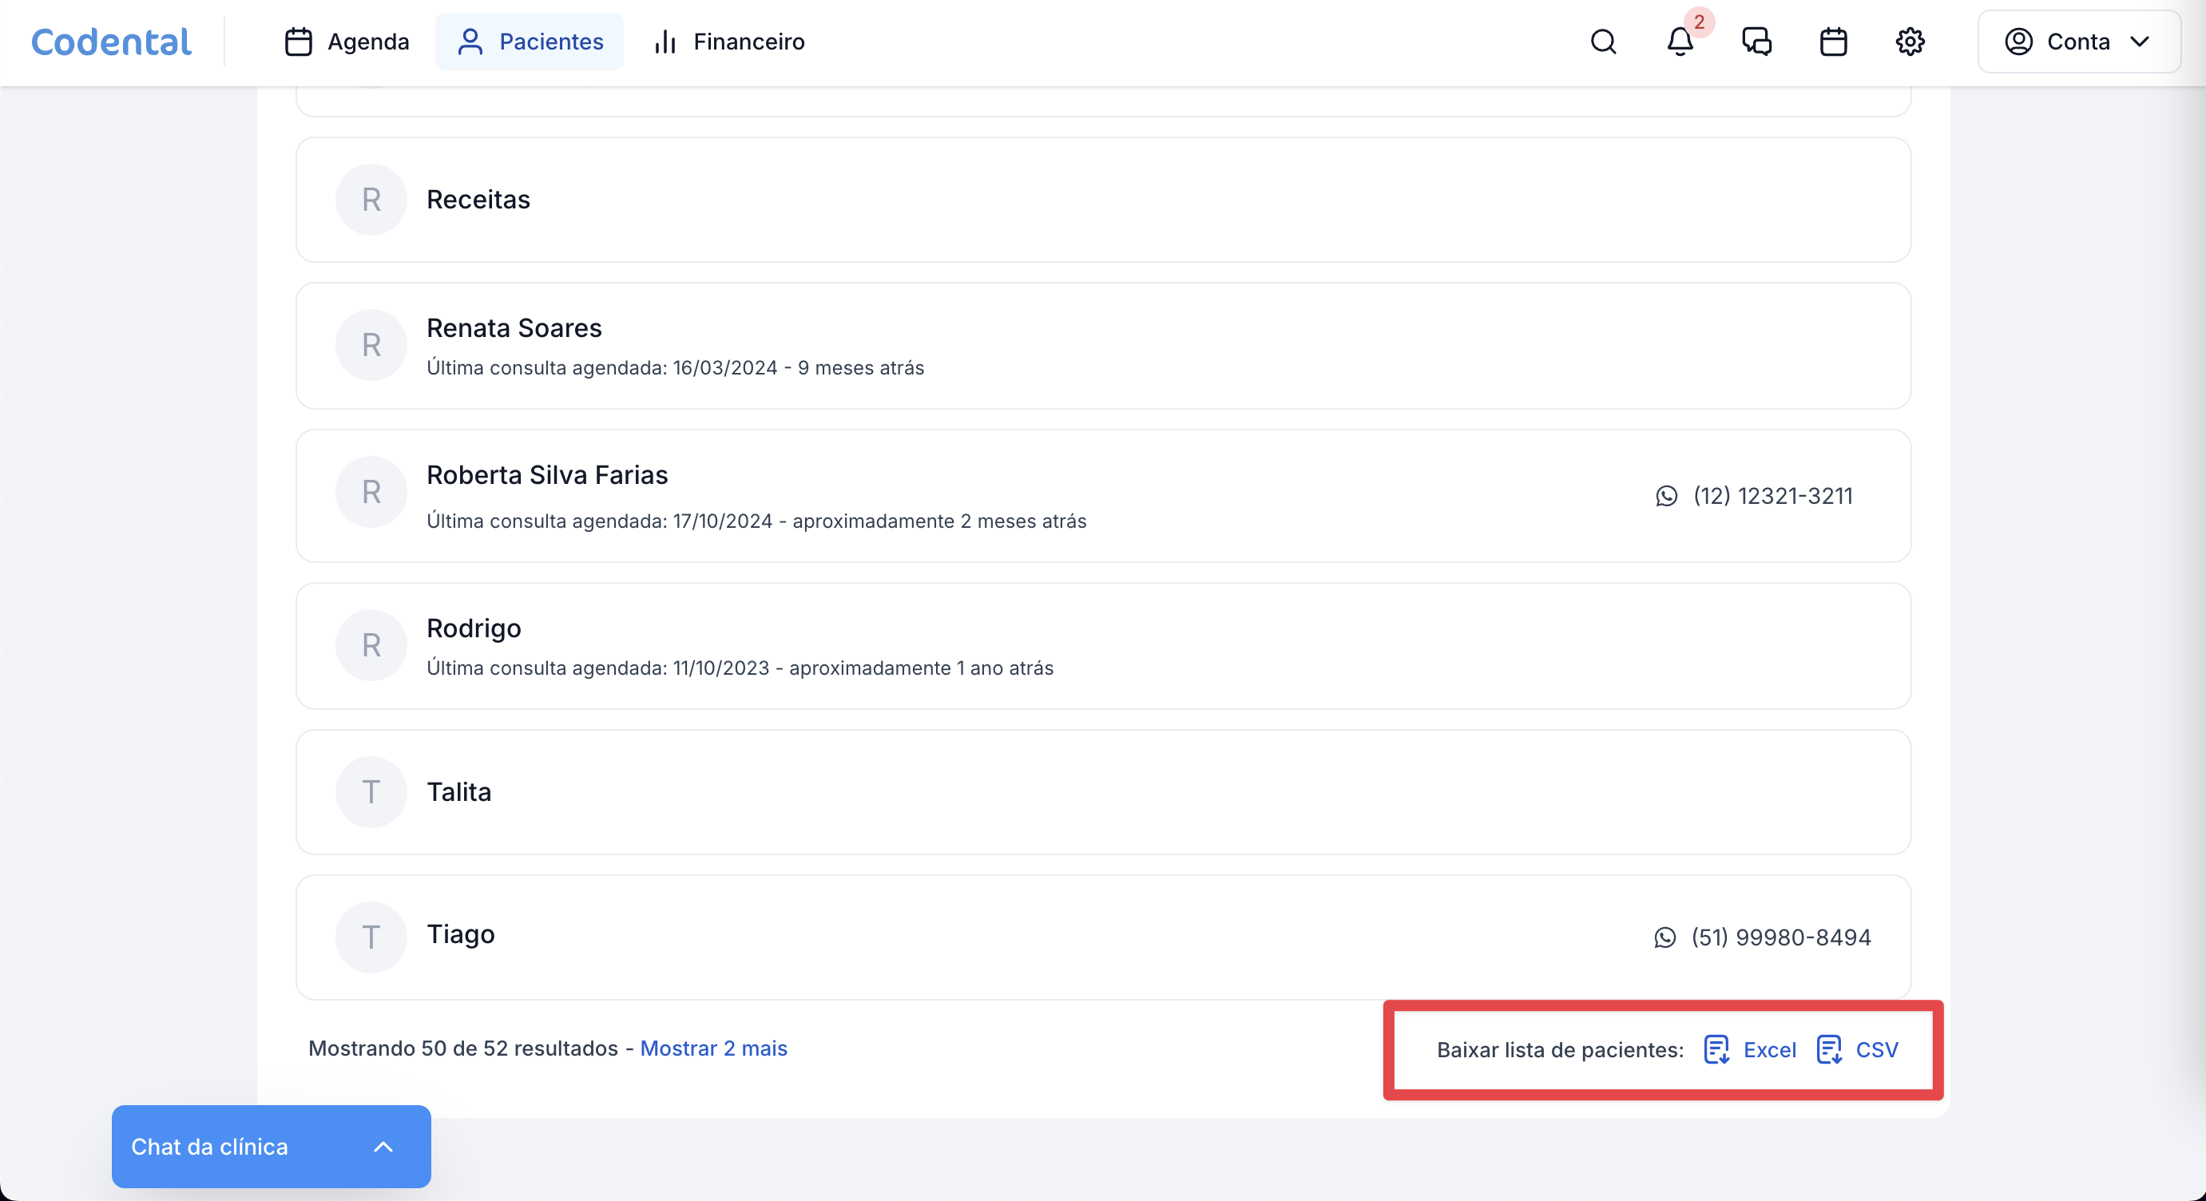
Task: Click the Codental logo
Action: [x=111, y=42]
